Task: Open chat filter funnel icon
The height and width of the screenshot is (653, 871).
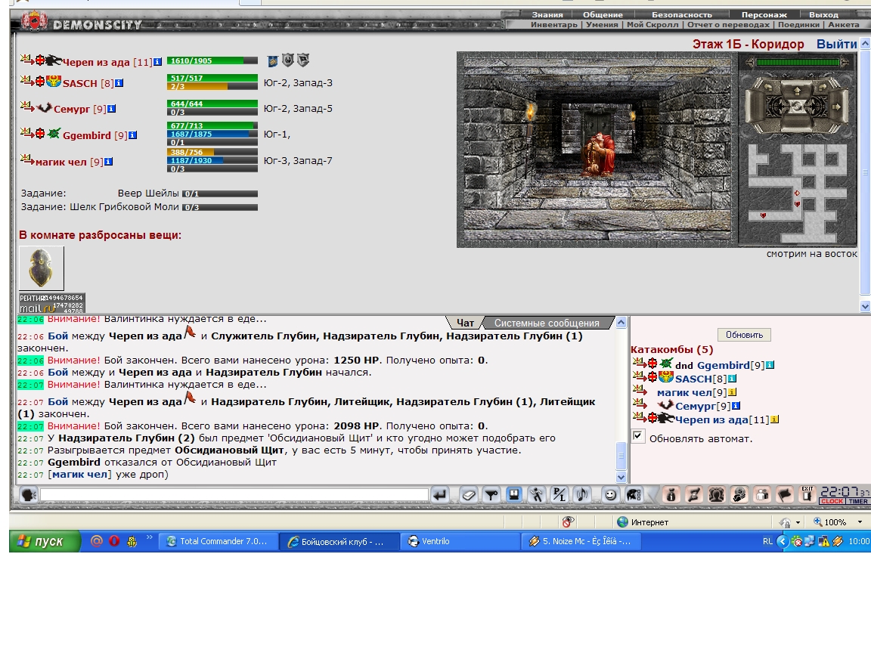Action: [491, 494]
